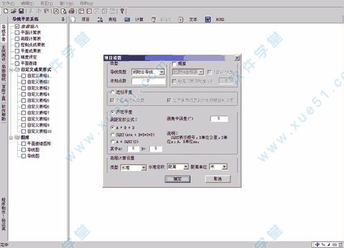Click the B= parameter input field

(x=156, y=149)
